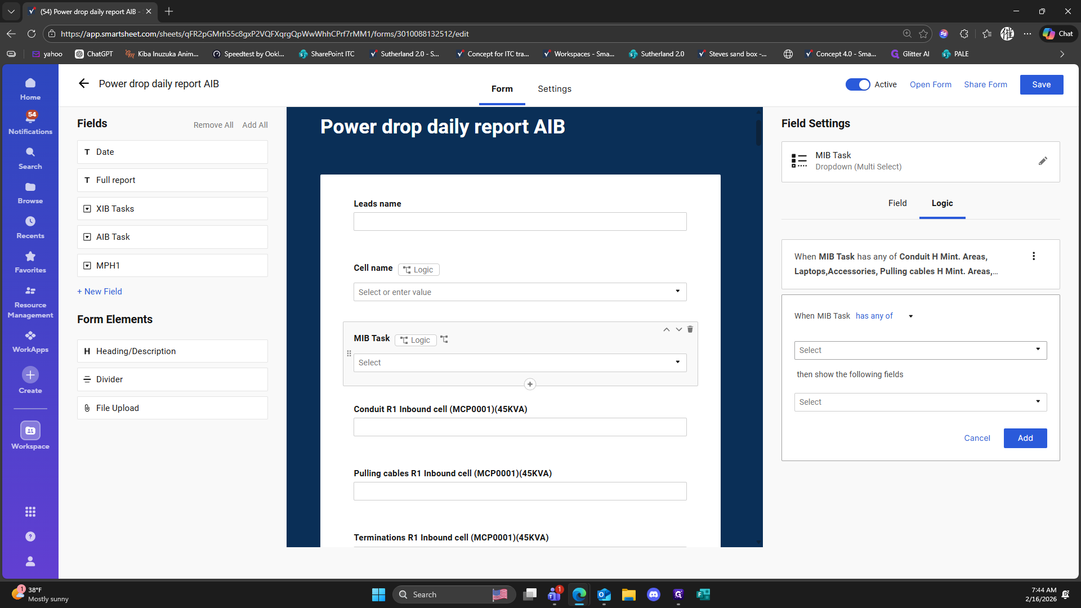Switch to the Field tab in Field Settings

(x=897, y=203)
